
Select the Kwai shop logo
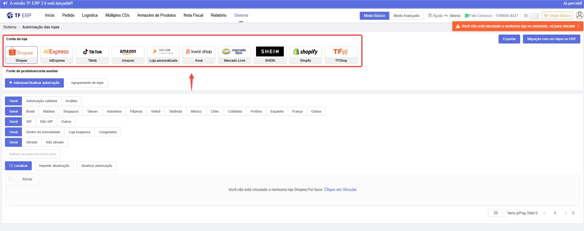point(199,52)
